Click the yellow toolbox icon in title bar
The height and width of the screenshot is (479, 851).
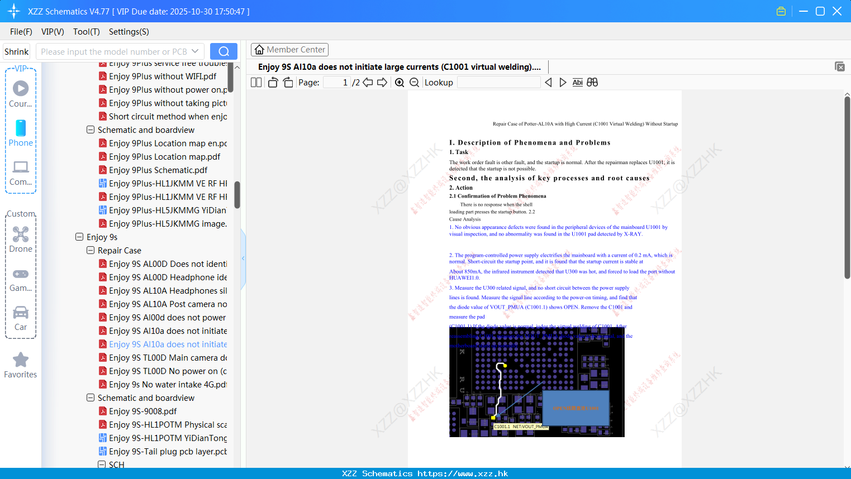[x=781, y=11]
